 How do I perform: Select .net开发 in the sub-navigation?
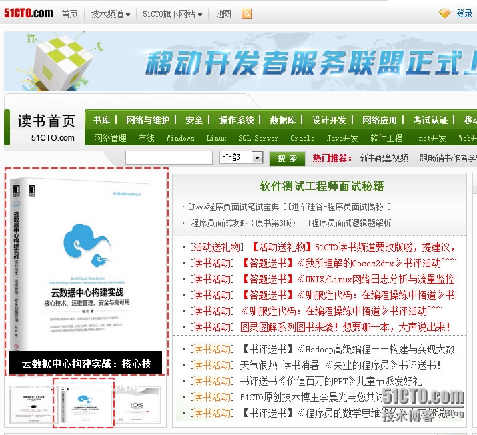click(430, 138)
